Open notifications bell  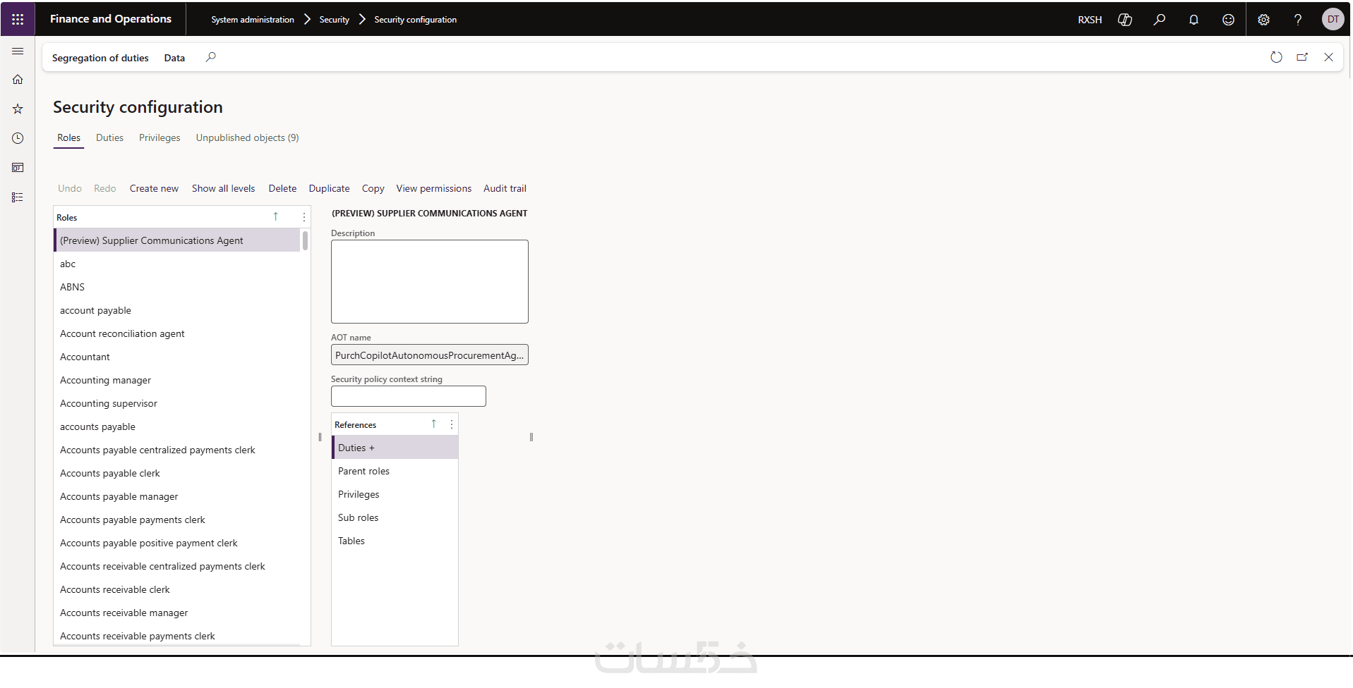tap(1193, 20)
